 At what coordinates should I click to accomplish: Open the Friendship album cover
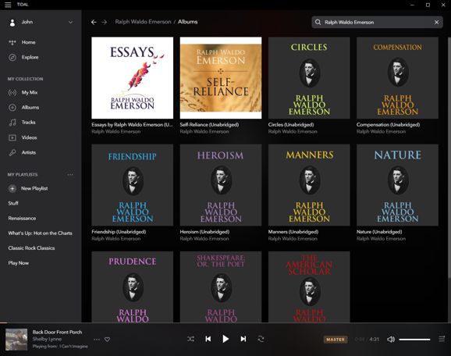click(x=133, y=185)
